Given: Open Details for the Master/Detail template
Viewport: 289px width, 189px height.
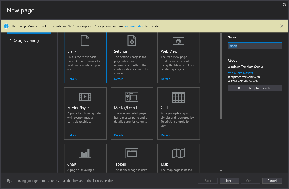Looking at the screenshot, I should 118,135.
